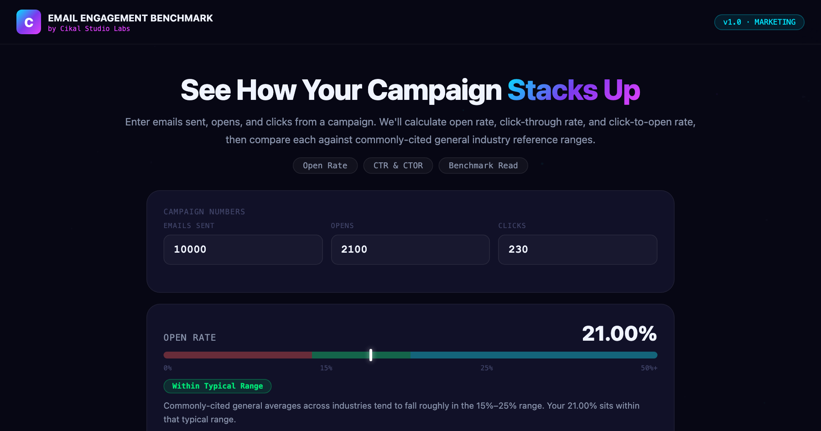
Task: Click the Campaign Numbers heading
Action: click(x=204, y=212)
